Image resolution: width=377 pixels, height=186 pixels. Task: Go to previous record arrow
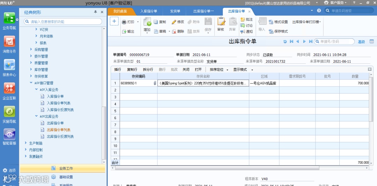298,41
